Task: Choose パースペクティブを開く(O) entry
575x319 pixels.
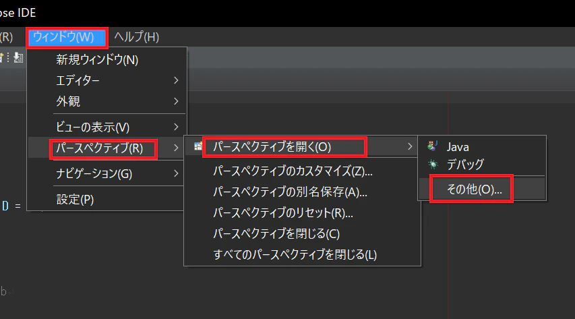Action: pyautogui.click(x=301, y=147)
